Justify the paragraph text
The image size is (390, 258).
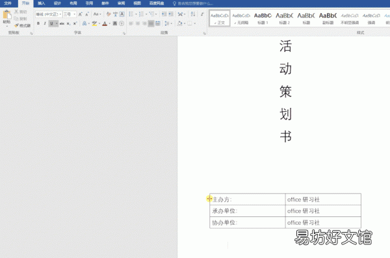[151, 23]
